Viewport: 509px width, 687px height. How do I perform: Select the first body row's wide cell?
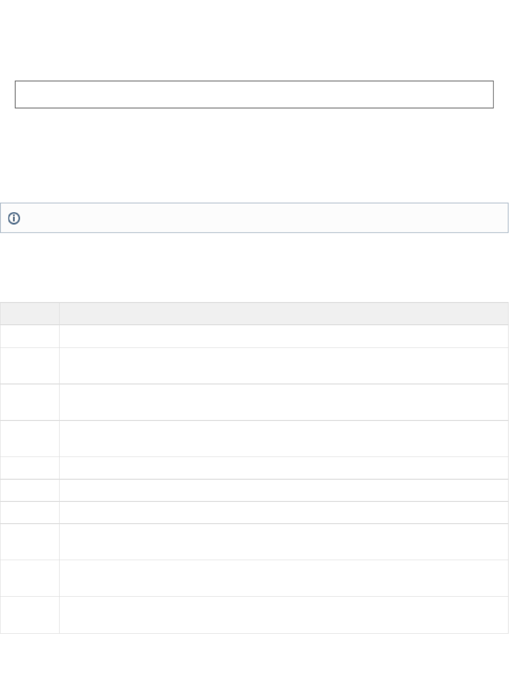tap(283, 336)
